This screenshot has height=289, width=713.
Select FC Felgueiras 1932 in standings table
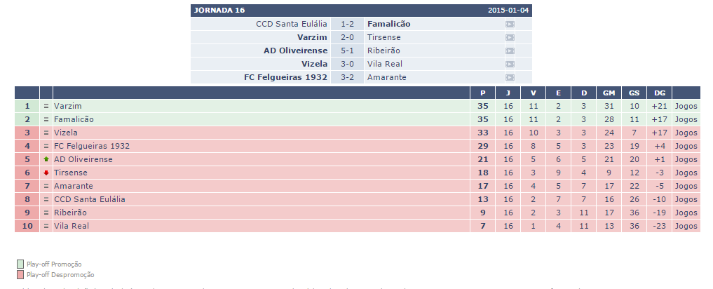[92, 146]
